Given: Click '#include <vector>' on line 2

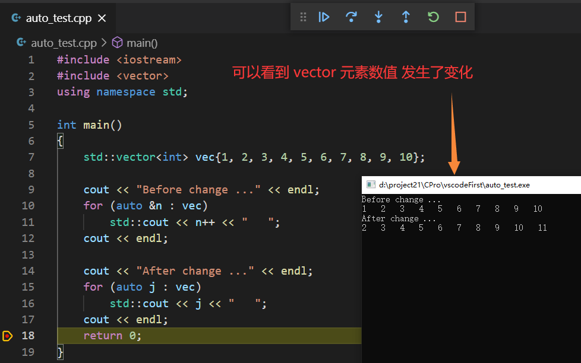Looking at the screenshot, I should tap(113, 76).
